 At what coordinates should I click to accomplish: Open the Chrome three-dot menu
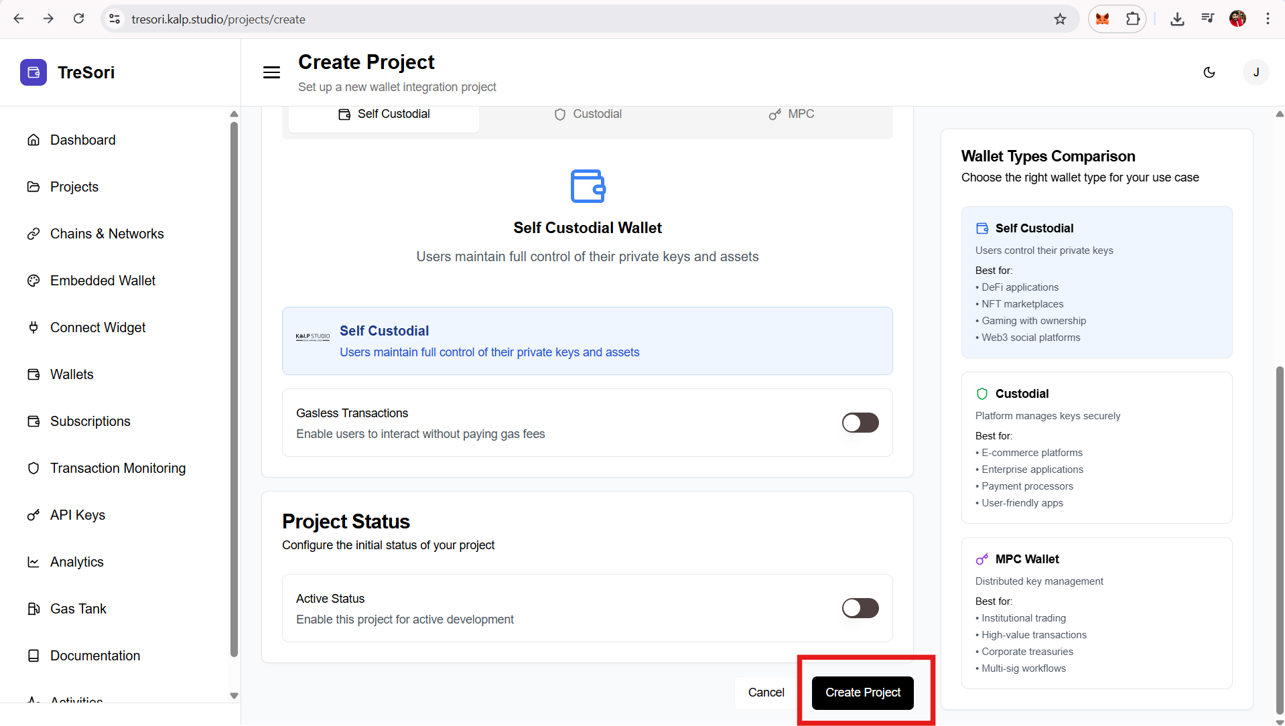[1268, 19]
